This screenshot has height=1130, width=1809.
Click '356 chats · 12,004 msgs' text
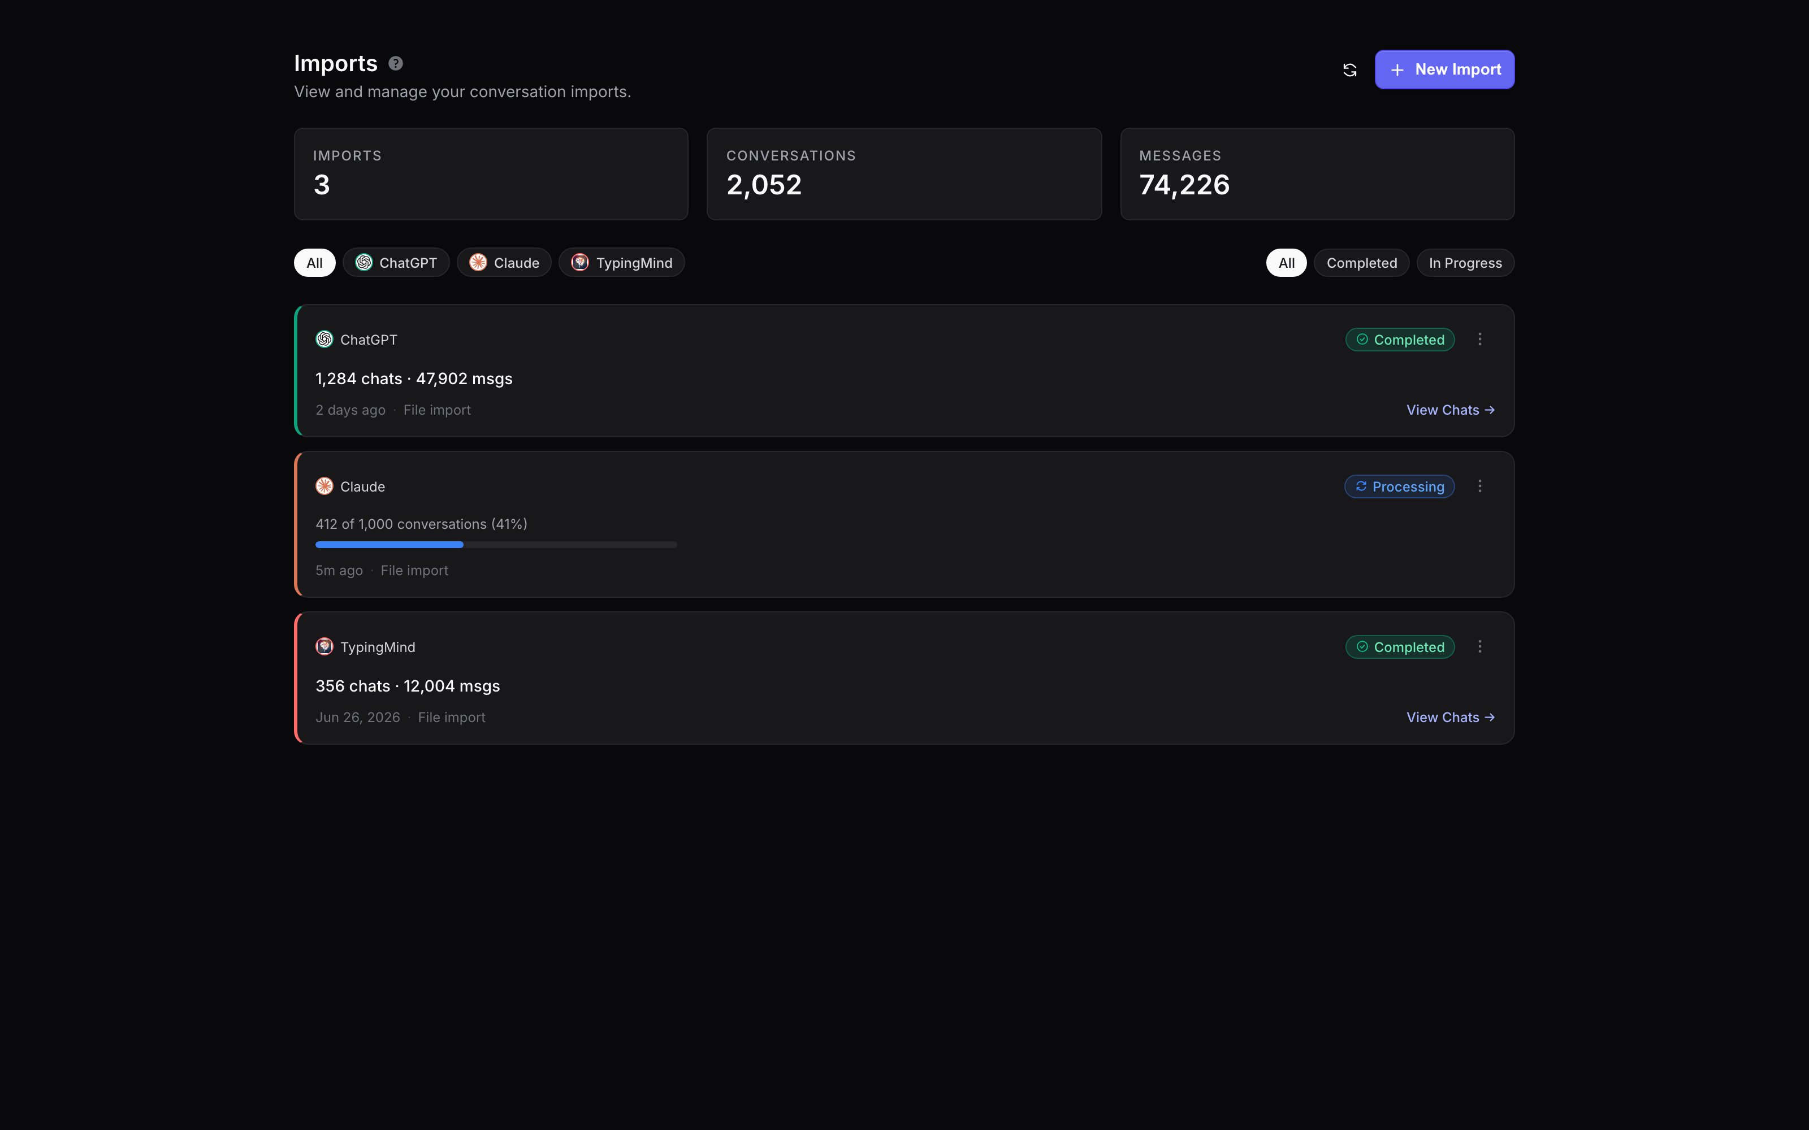(408, 686)
